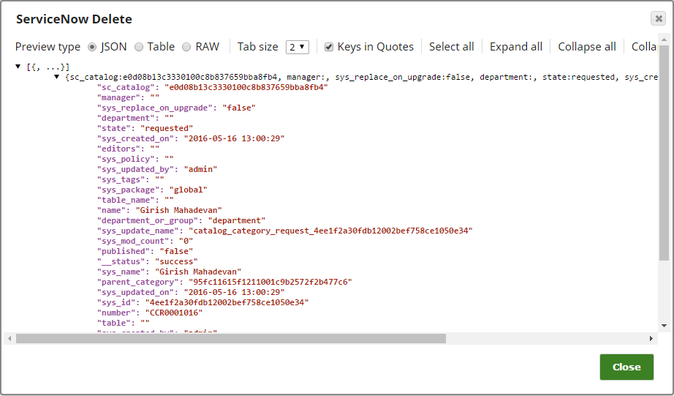This screenshot has height=396, width=674.
Task: Click the "sys_package" value "global"
Action: point(189,190)
